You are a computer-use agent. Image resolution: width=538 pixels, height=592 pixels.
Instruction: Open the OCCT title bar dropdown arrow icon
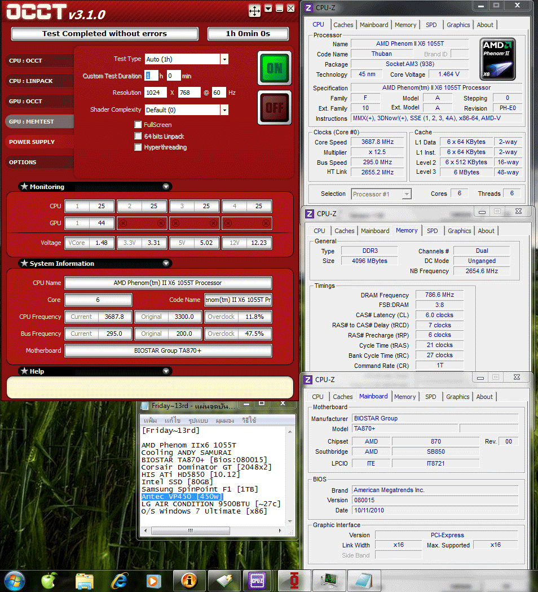point(268,8)
